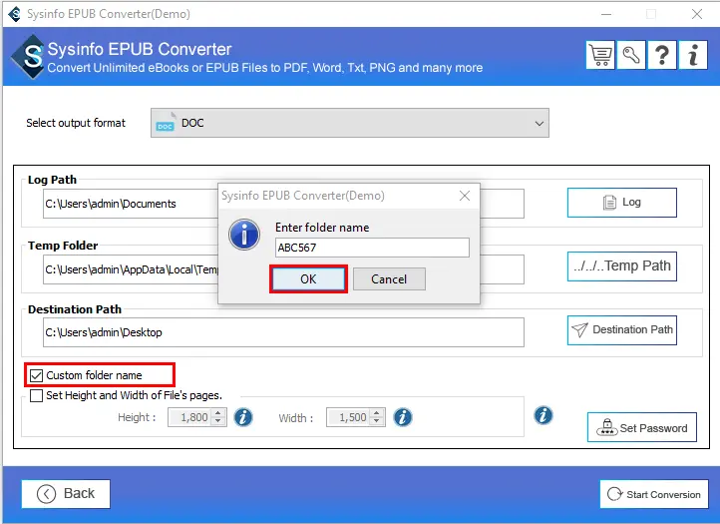Increase Width spinner value
This screenshot has height=524, width=720.
[377, 413]
